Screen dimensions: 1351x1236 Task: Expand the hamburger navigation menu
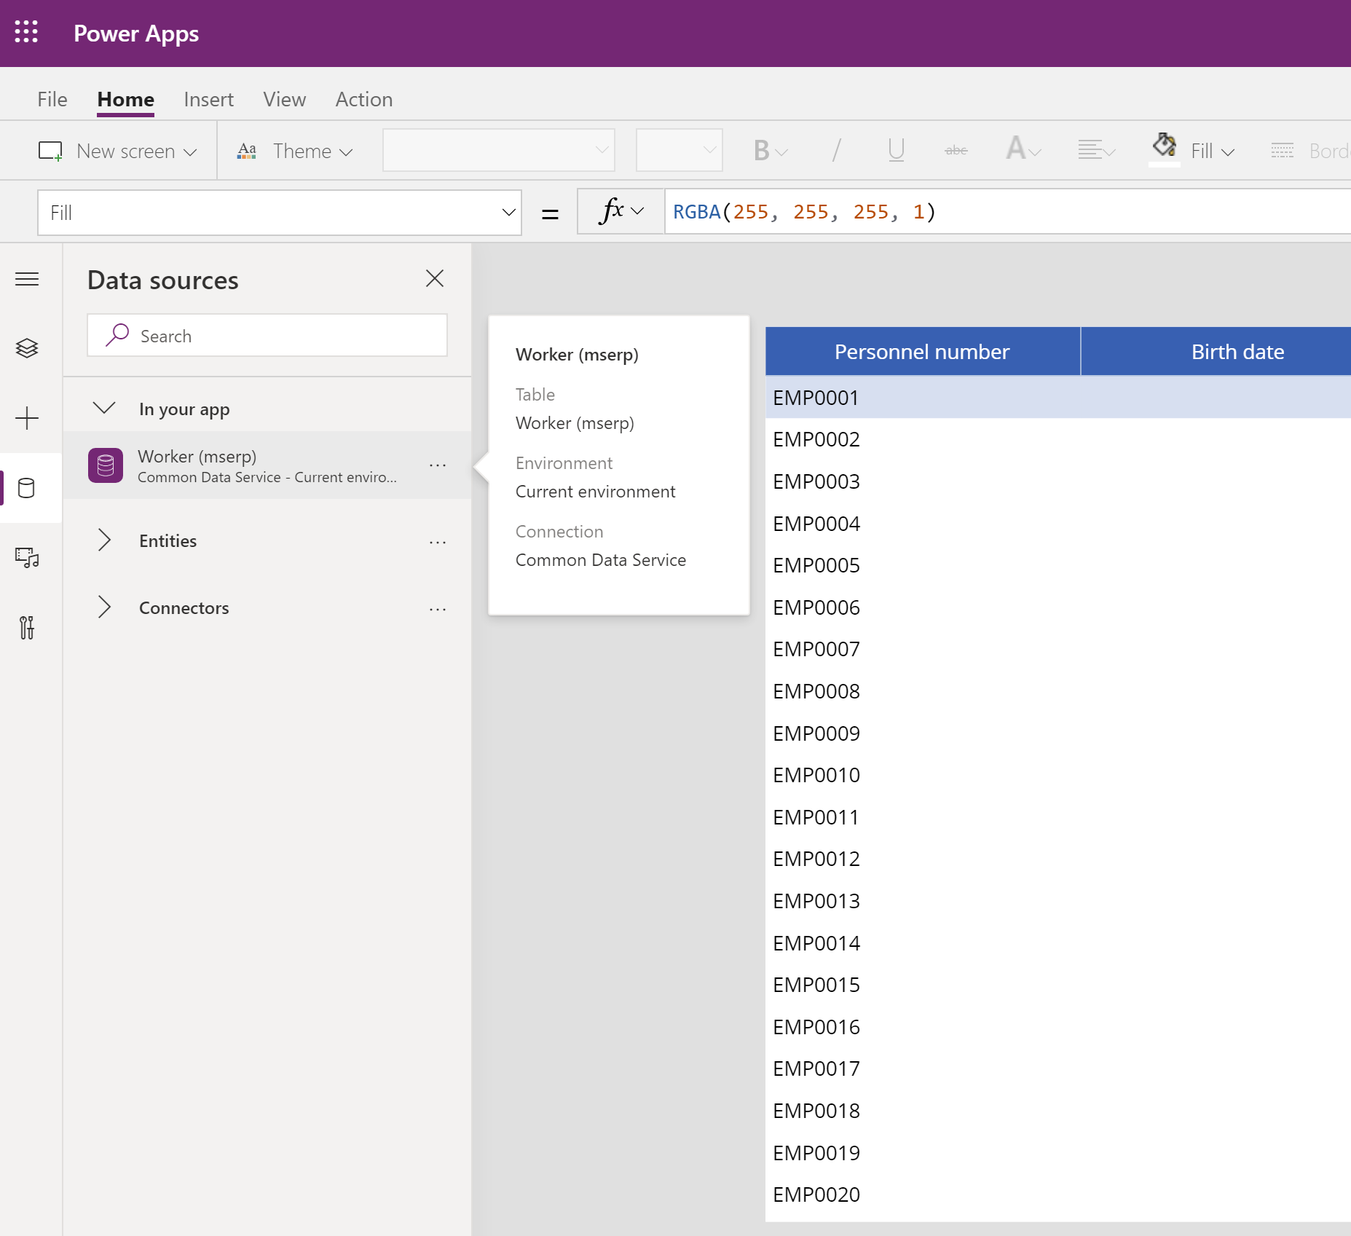pyautogui.click(x=27, y=279)
